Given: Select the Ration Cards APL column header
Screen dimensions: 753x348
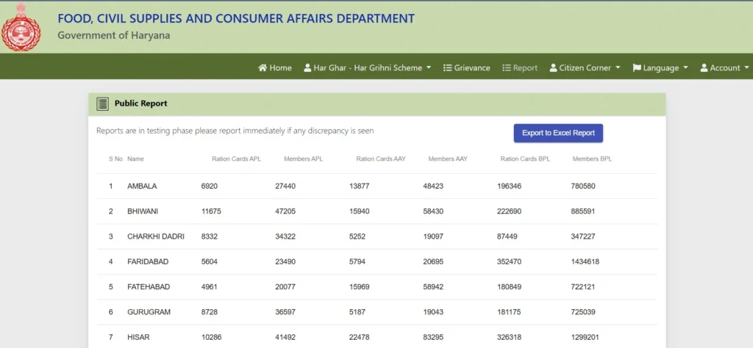Looking at the screenshot, I should [236, 159].
